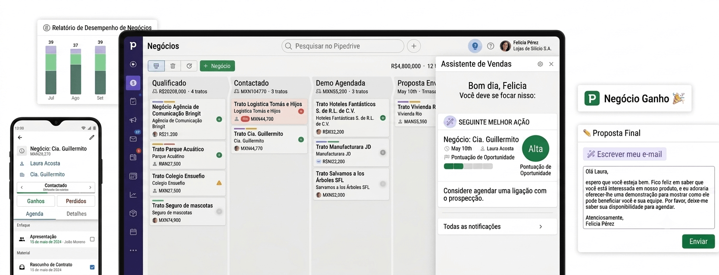
Task: Open Trato Manufacturara JD deal card
Action: (x=351, y=153)
